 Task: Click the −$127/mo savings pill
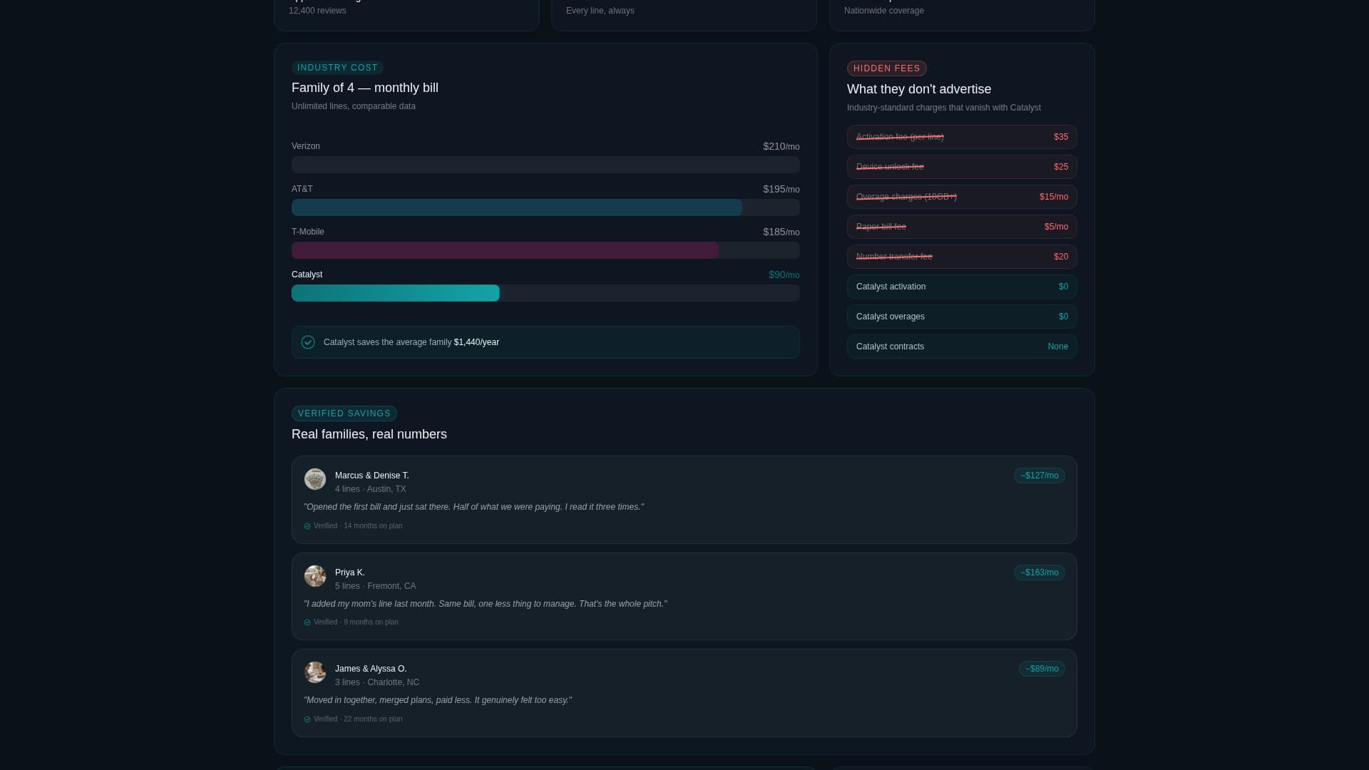(x=1039, y=476)
